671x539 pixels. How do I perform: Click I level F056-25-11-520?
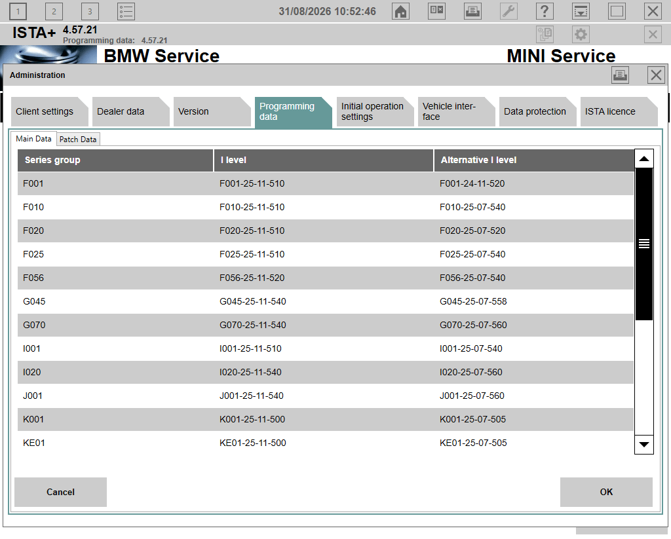click(252, 278)
